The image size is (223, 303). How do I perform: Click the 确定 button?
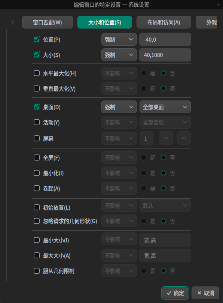tap(175, 293)
